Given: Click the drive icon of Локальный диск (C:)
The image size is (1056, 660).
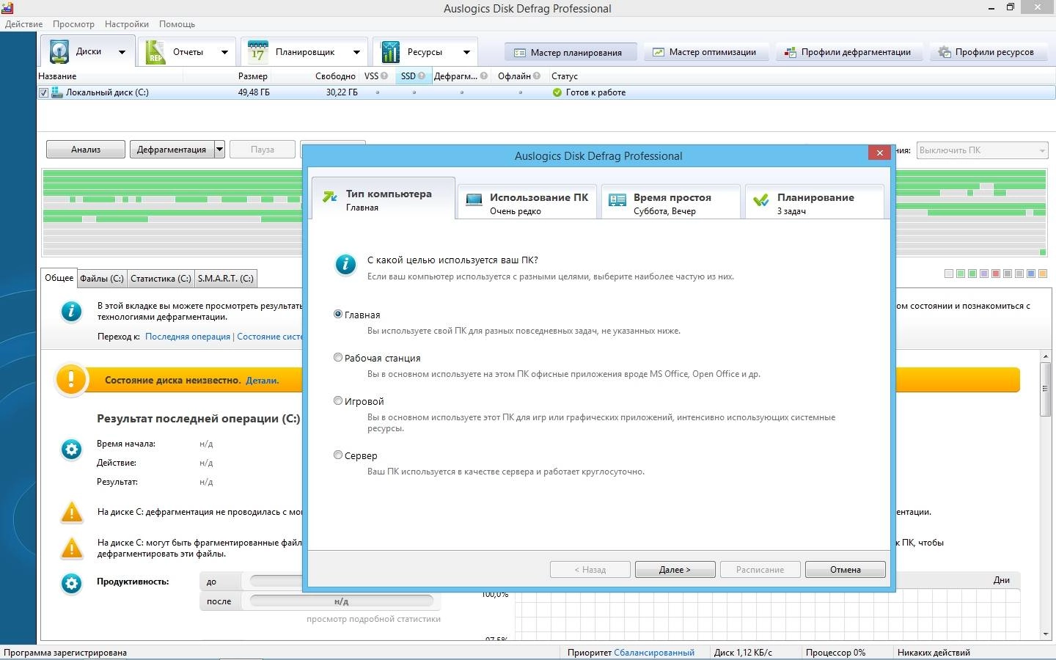Looking at the screenshot, I should [x=56, y=92].
